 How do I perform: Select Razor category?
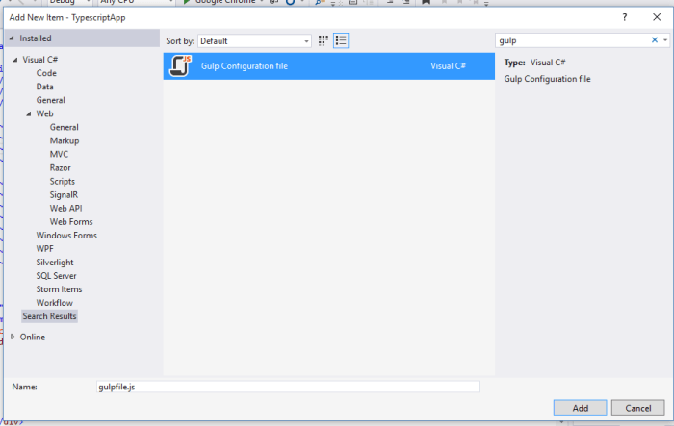pos(60,167)
